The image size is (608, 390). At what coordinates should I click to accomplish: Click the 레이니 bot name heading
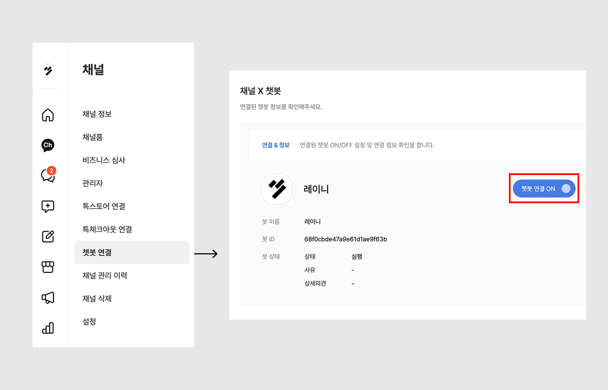click(x=316, y=189)
